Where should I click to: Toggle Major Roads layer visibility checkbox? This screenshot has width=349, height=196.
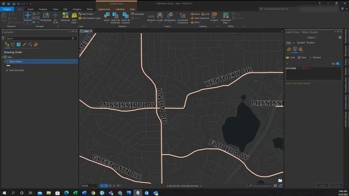point(7,62)
